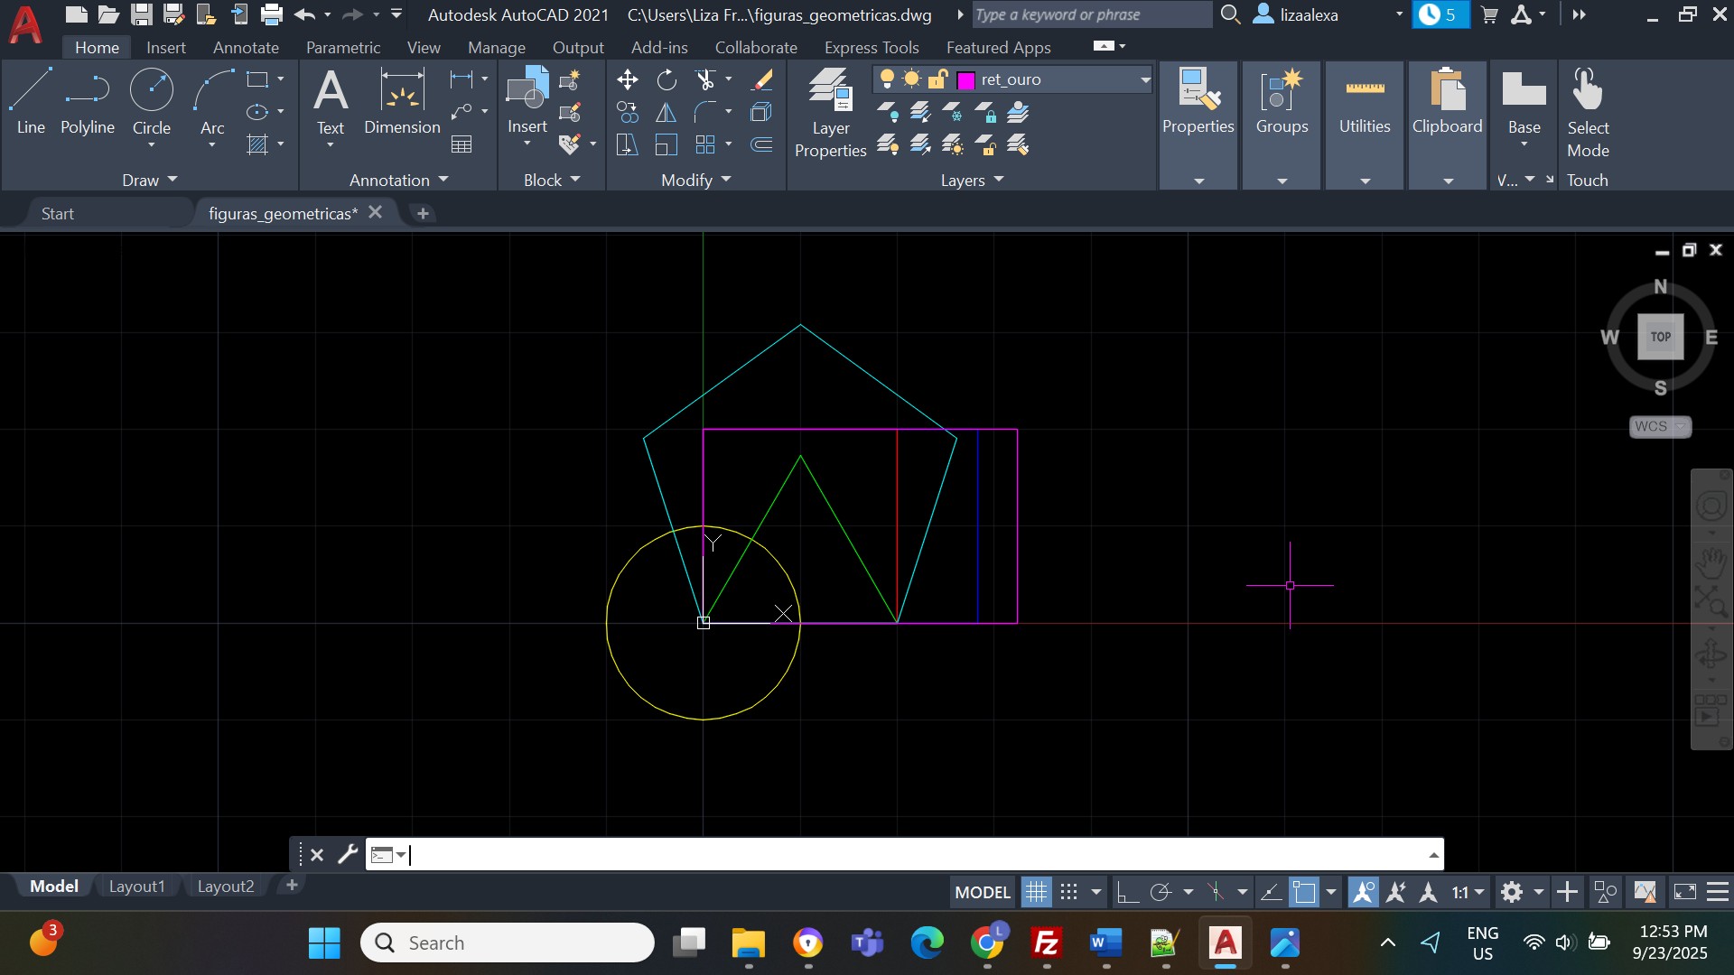This screenshot has width=1734, height=975.
Task: Click the Rotate tool icon
Action: pos(667,80)
